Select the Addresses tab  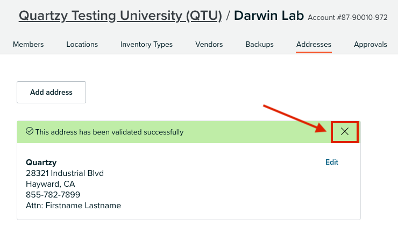click(x=314, y=44)
